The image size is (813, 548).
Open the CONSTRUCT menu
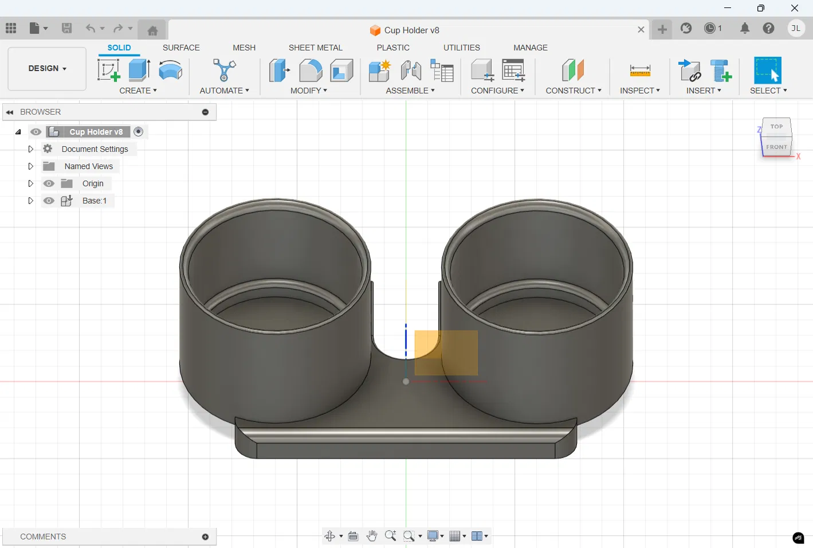pos(573,91)
